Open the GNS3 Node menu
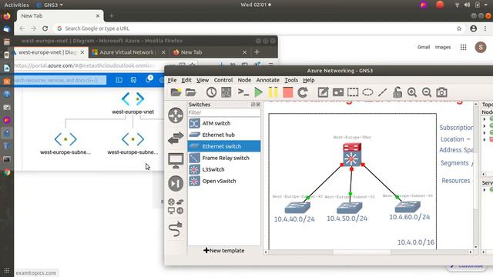Viewport: 493px width, 277px height. pyautogui.click(x=244, y=80)
